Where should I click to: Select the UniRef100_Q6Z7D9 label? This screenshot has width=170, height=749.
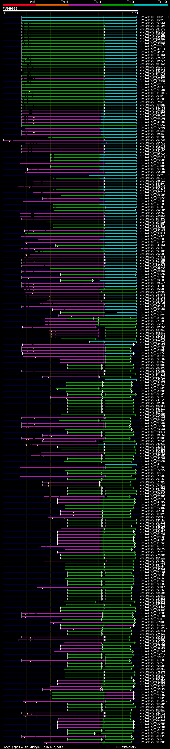[152, 271]
